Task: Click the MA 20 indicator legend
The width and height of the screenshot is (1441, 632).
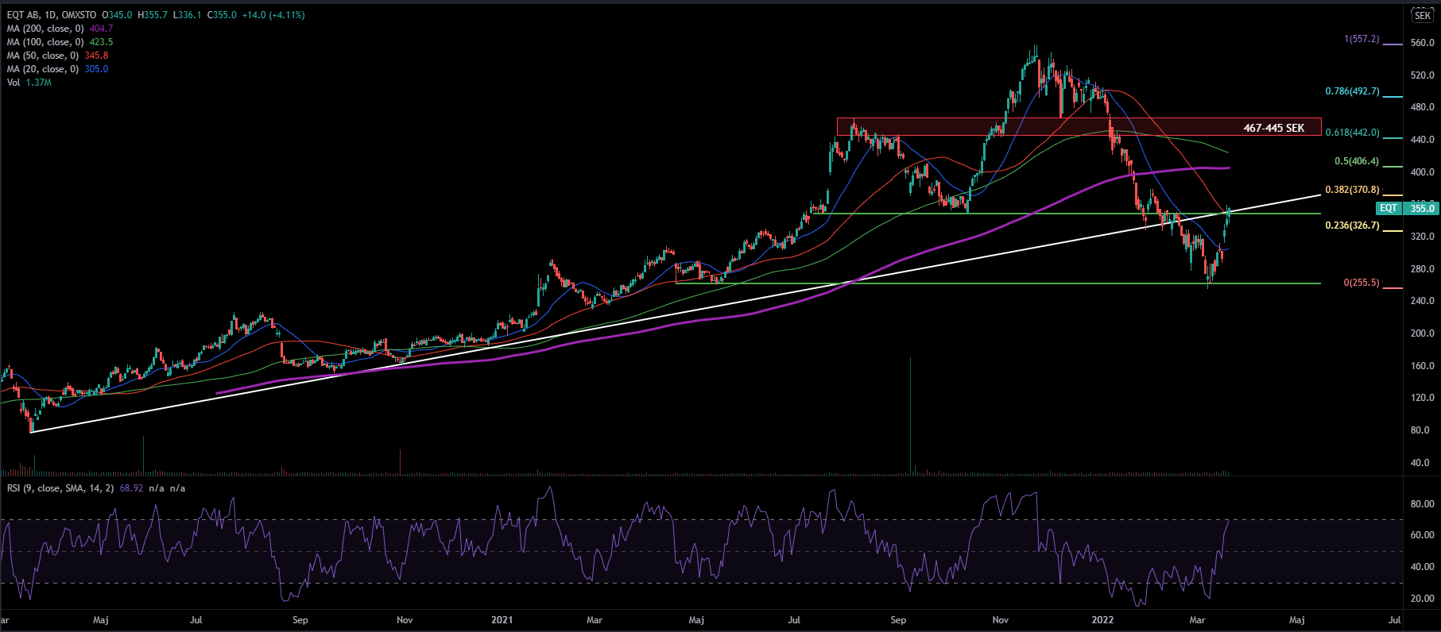Action: click(43, 69)
